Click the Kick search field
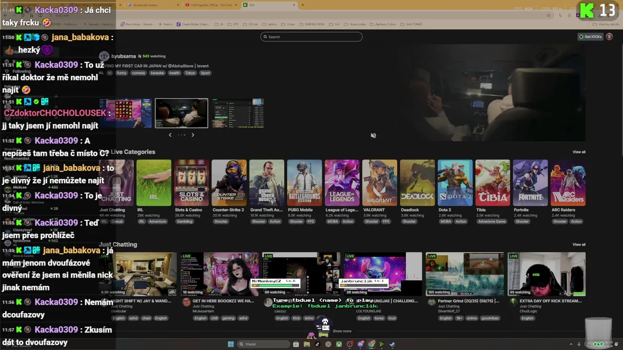Screen dimensions: 623x350 pyautogui.click(x=311, y=37)
